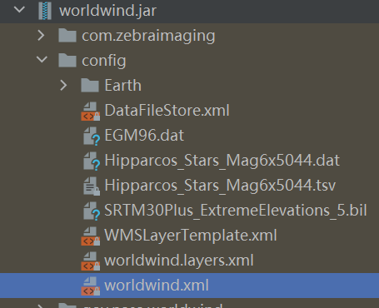
Task: Select the worldwind.layers.xml file
Action: point(179,261)
